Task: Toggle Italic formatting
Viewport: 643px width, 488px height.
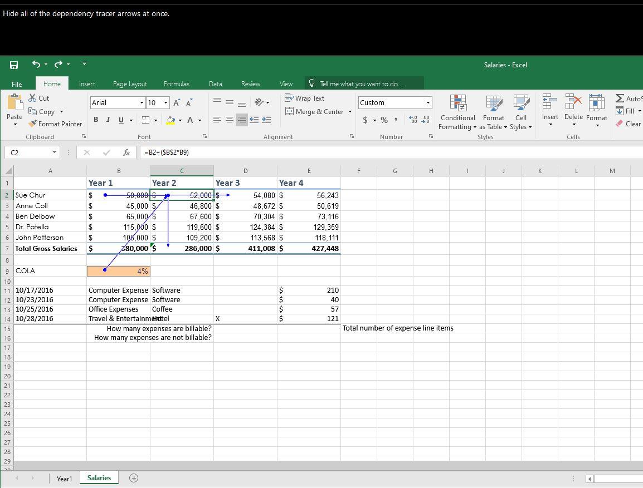Action: pyautogui.click(x=108, y=120)
